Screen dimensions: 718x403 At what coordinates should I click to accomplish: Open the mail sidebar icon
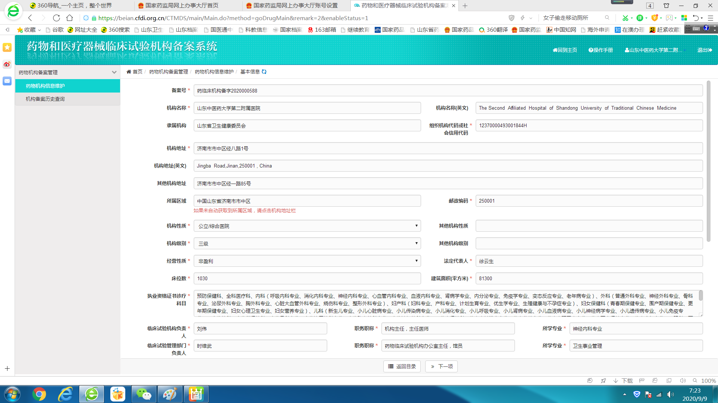tap(7, 81)
